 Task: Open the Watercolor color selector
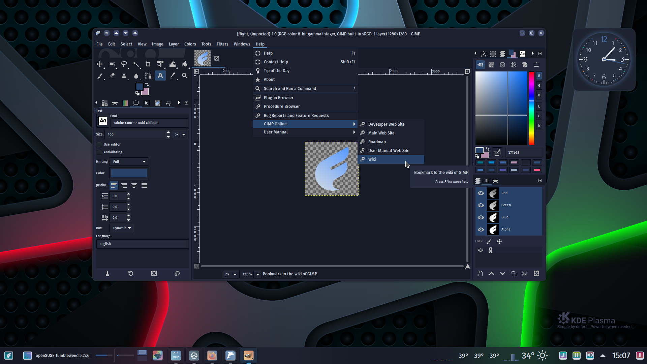502,65
